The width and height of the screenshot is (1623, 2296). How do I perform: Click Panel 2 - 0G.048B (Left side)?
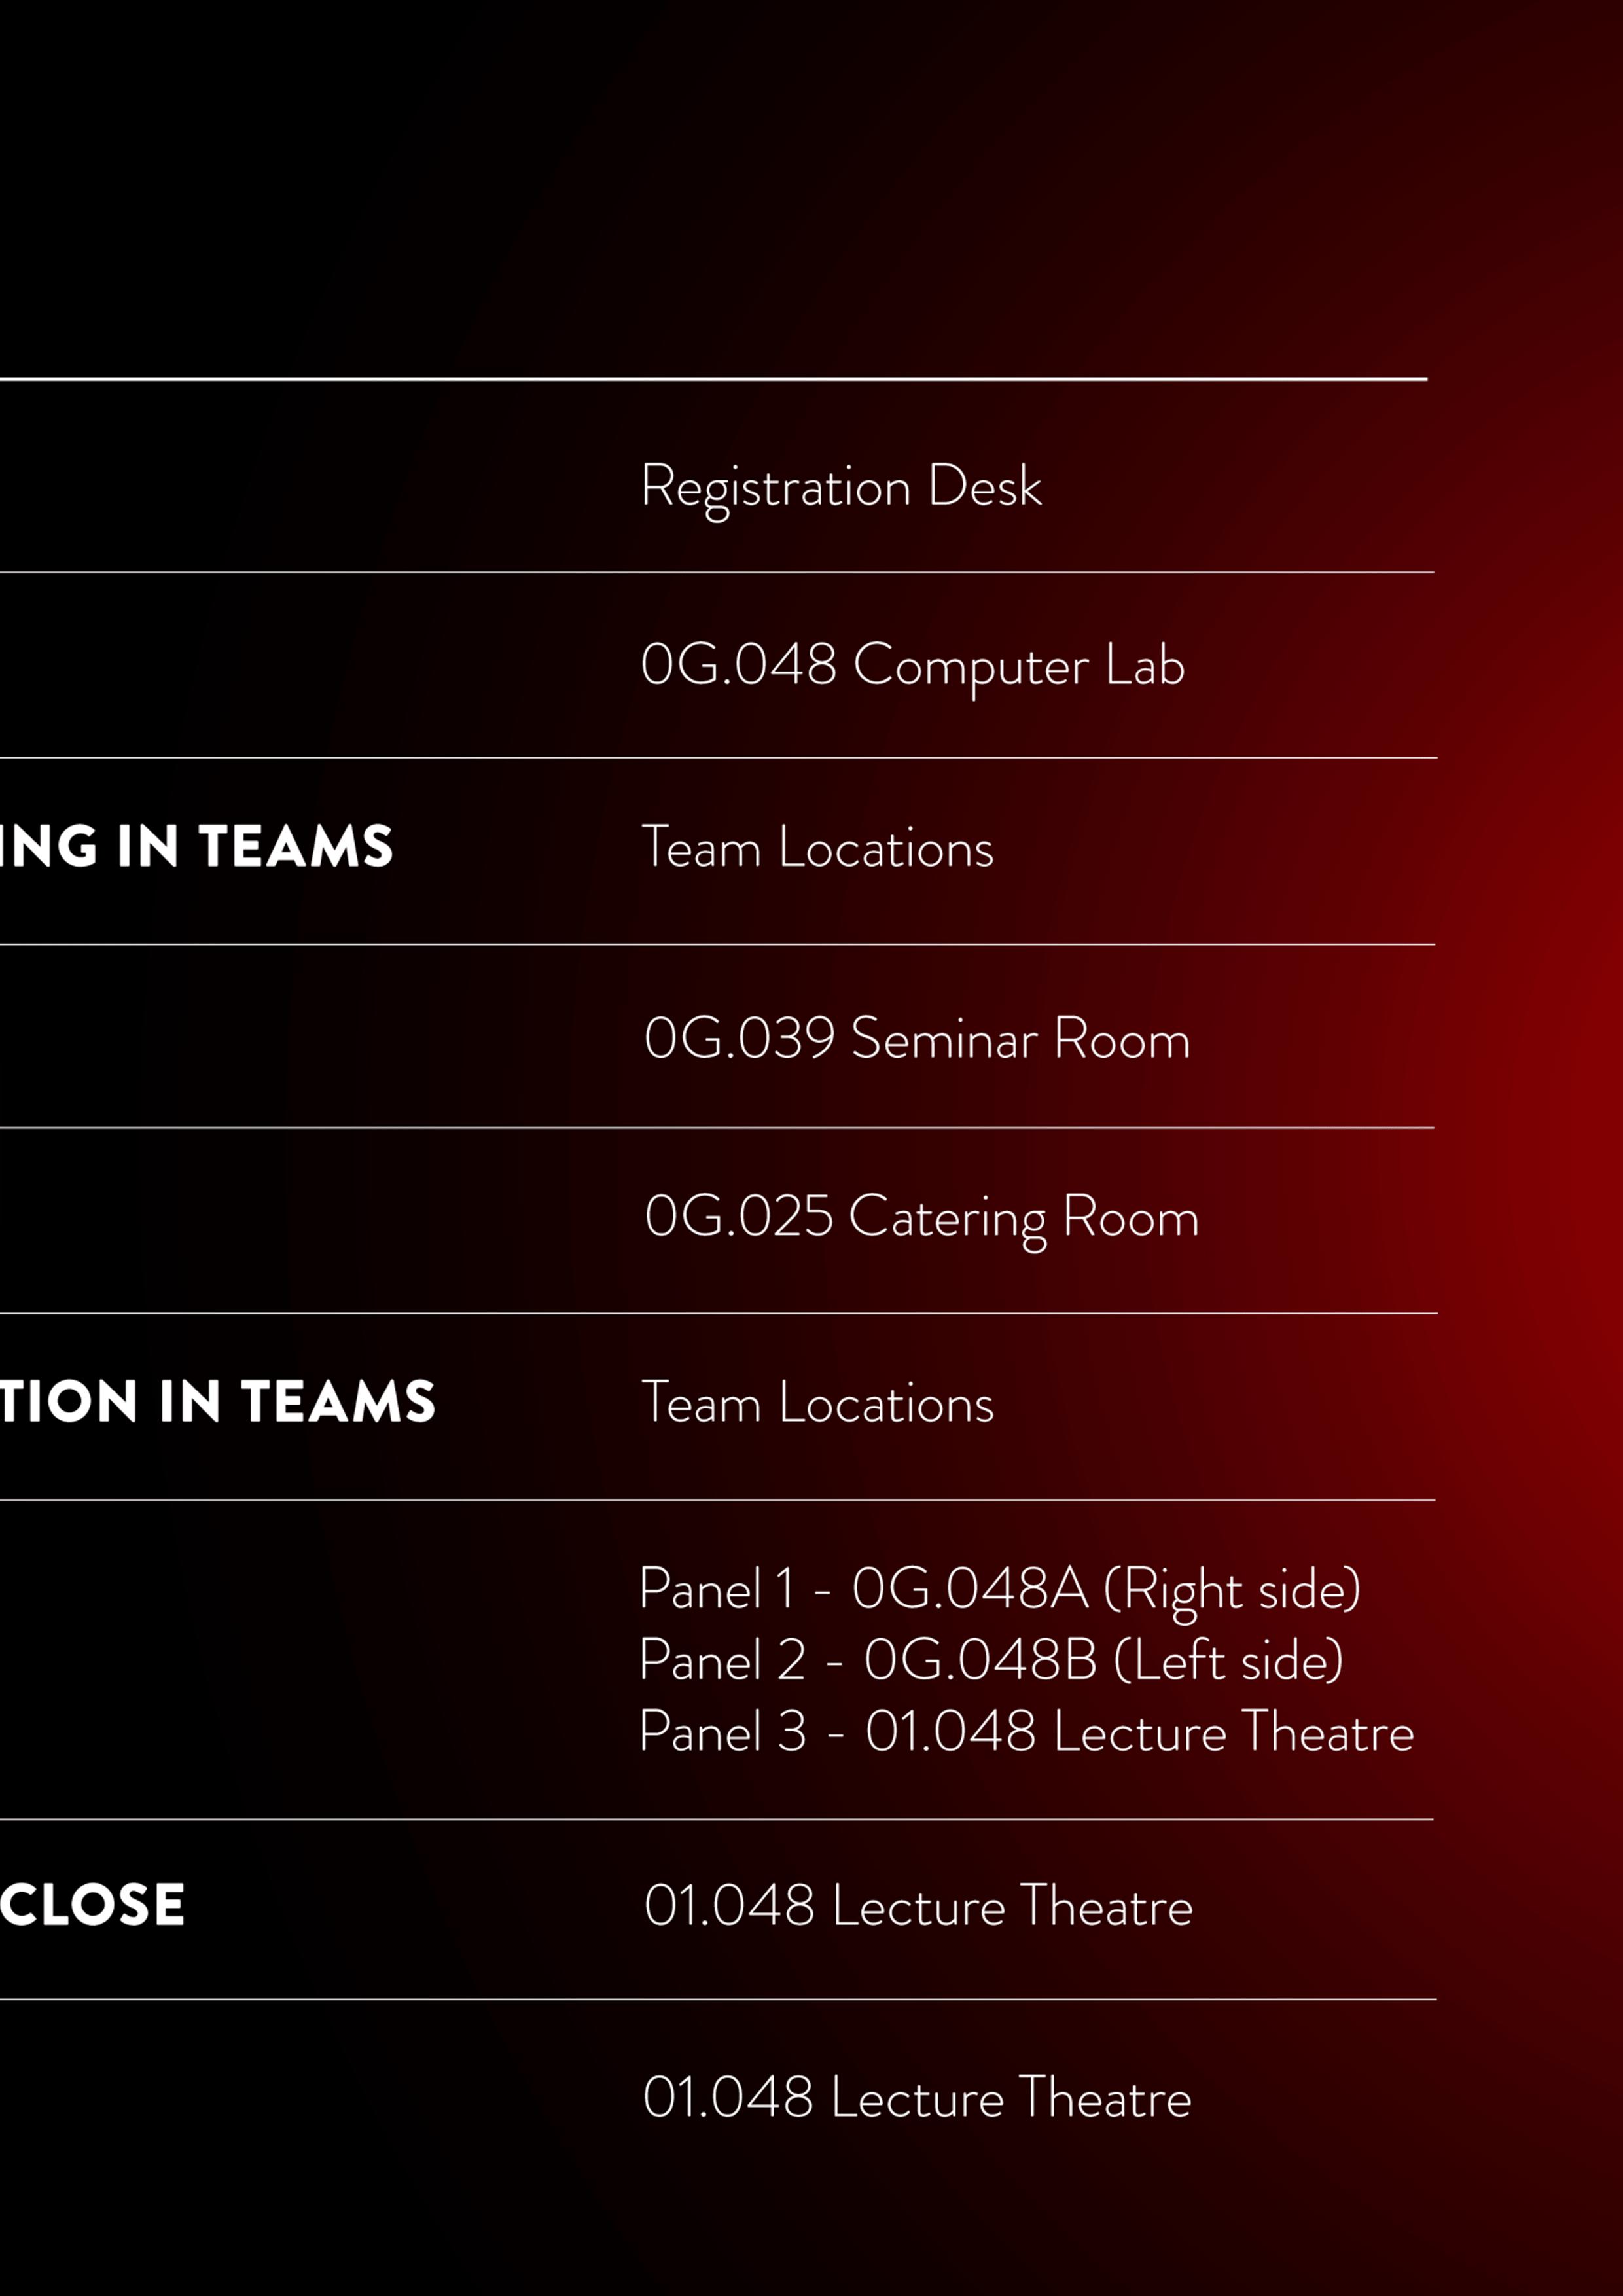coord(991,1661)
